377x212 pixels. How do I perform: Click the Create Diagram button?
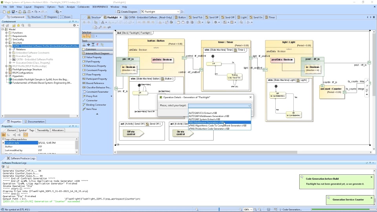(127, 11)
